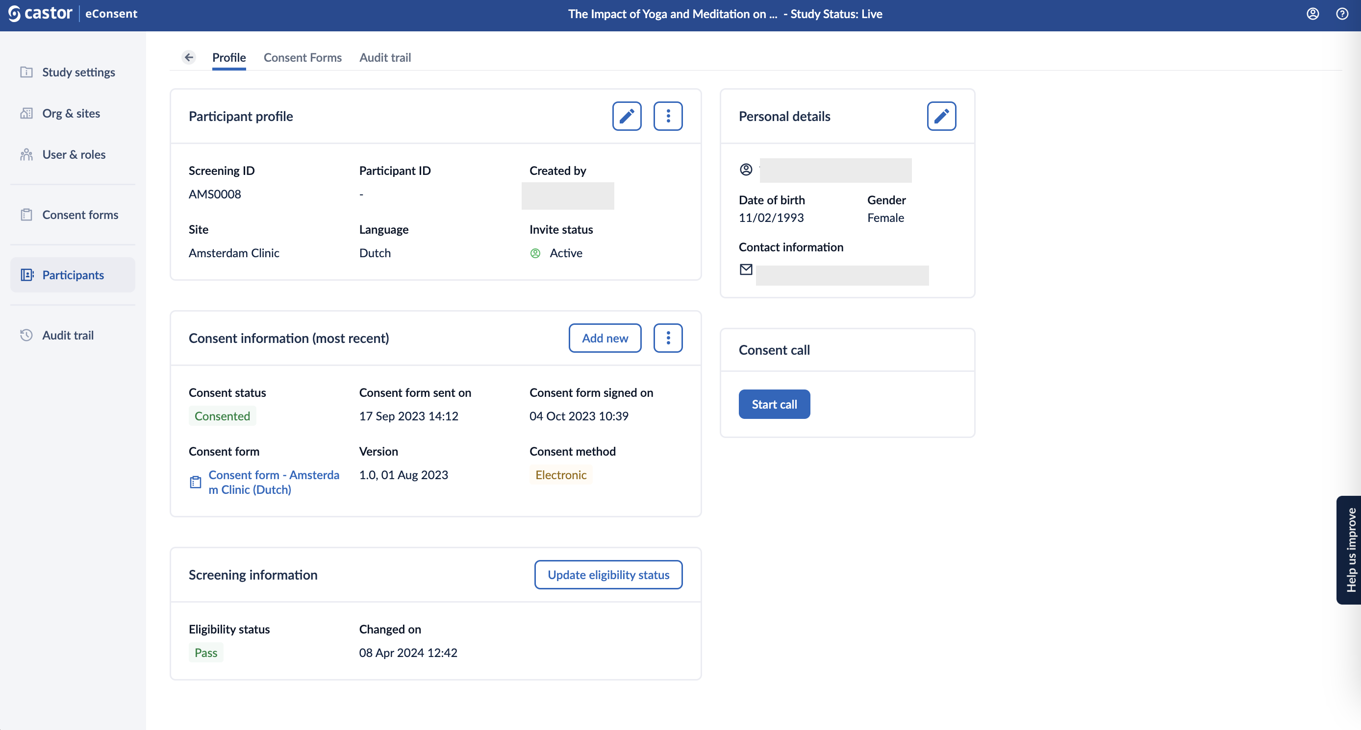
Task: Click the site value Amsterdam Clinic
Action: pyautogui.click(x=233, y=253)
